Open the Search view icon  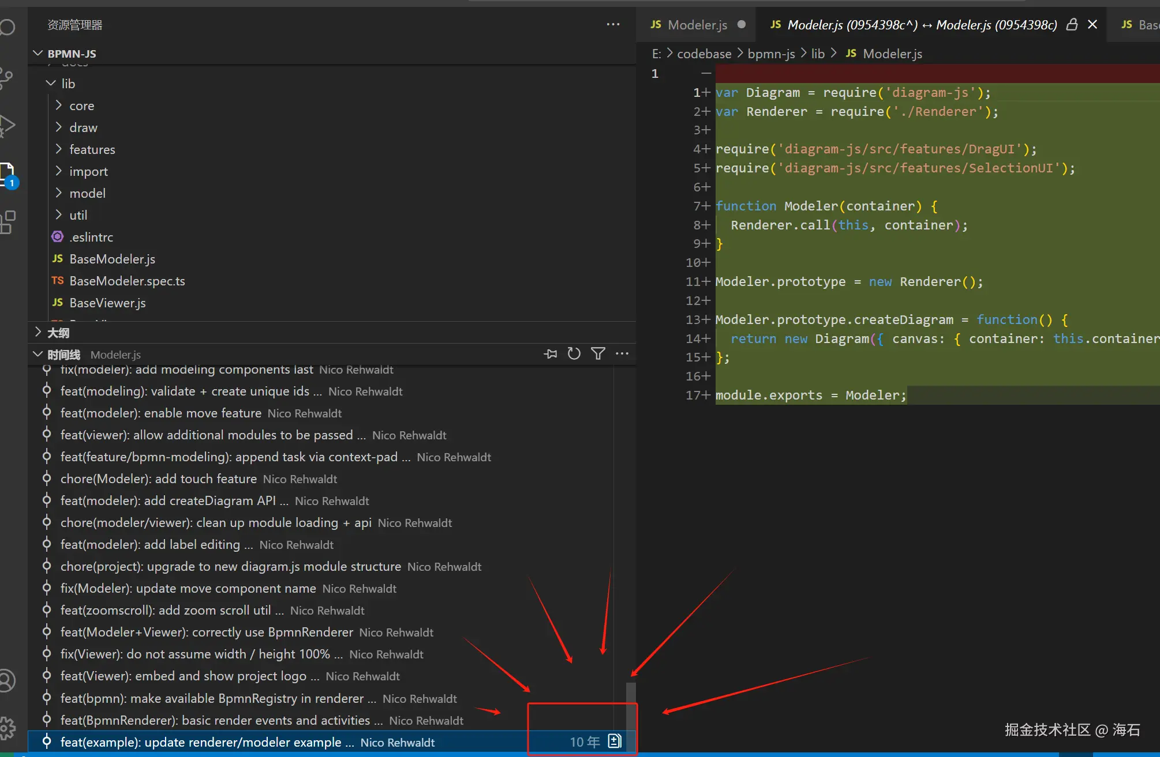point(7,27)
